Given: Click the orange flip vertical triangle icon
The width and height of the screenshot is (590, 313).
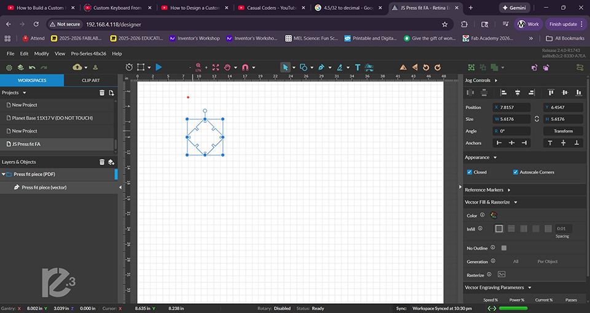Looking at the screenshot, I should coord(415,68).
